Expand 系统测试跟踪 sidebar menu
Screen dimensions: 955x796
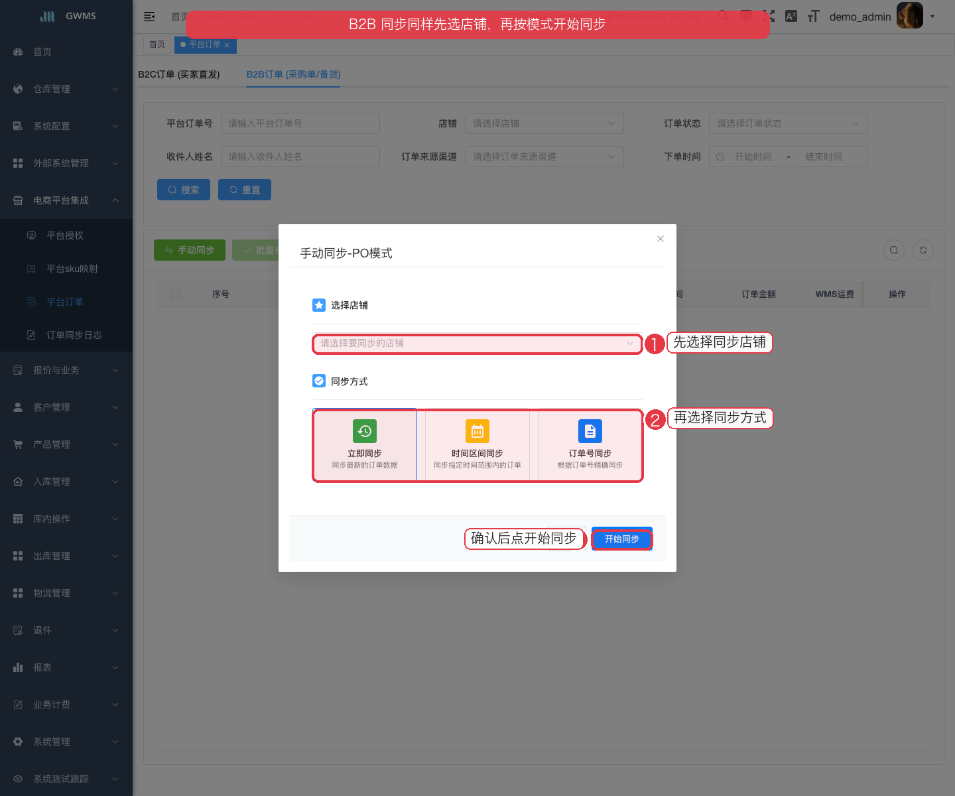[66, 779]
